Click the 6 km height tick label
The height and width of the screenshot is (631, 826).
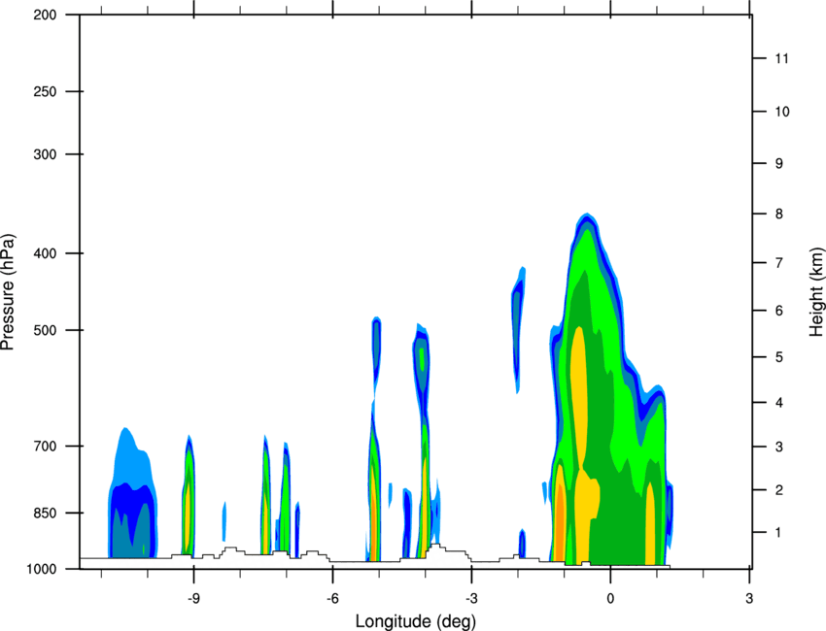pyautogui.click(x=779, y=311)
